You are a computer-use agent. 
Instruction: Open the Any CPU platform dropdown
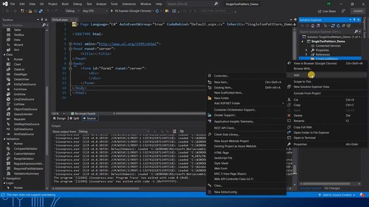tap(95, 11)
